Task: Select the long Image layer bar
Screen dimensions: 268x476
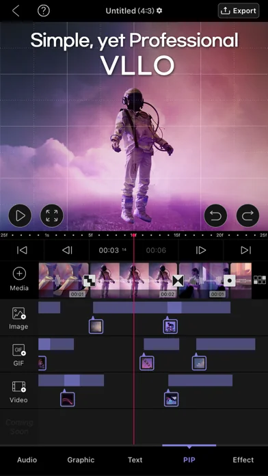Action: pos(162,308)
